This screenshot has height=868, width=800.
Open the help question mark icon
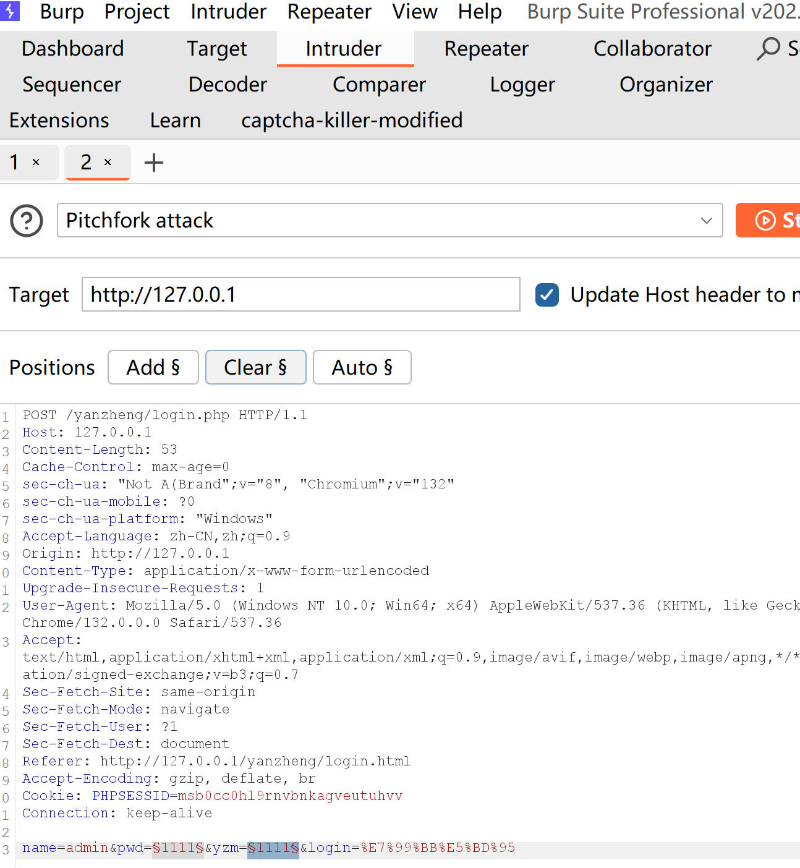point(27,221)
